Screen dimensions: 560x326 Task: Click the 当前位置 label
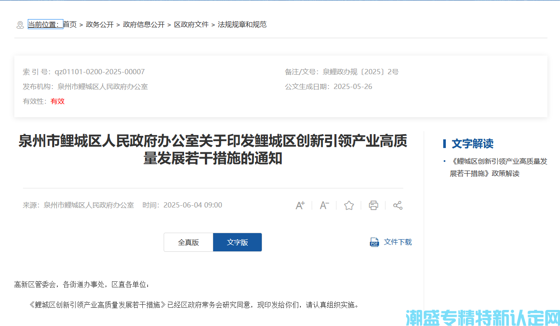tap(45, 25)
